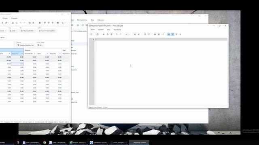Screen dimensions: 259x145
Task: Select the outlined Выручка cell in the third data row
Action: point(17,64)
